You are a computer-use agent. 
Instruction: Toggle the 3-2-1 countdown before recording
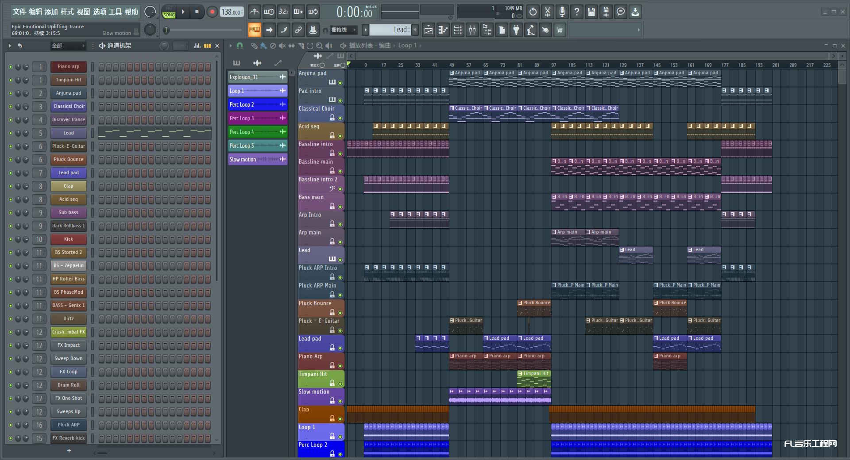click(x=283, y=12)
